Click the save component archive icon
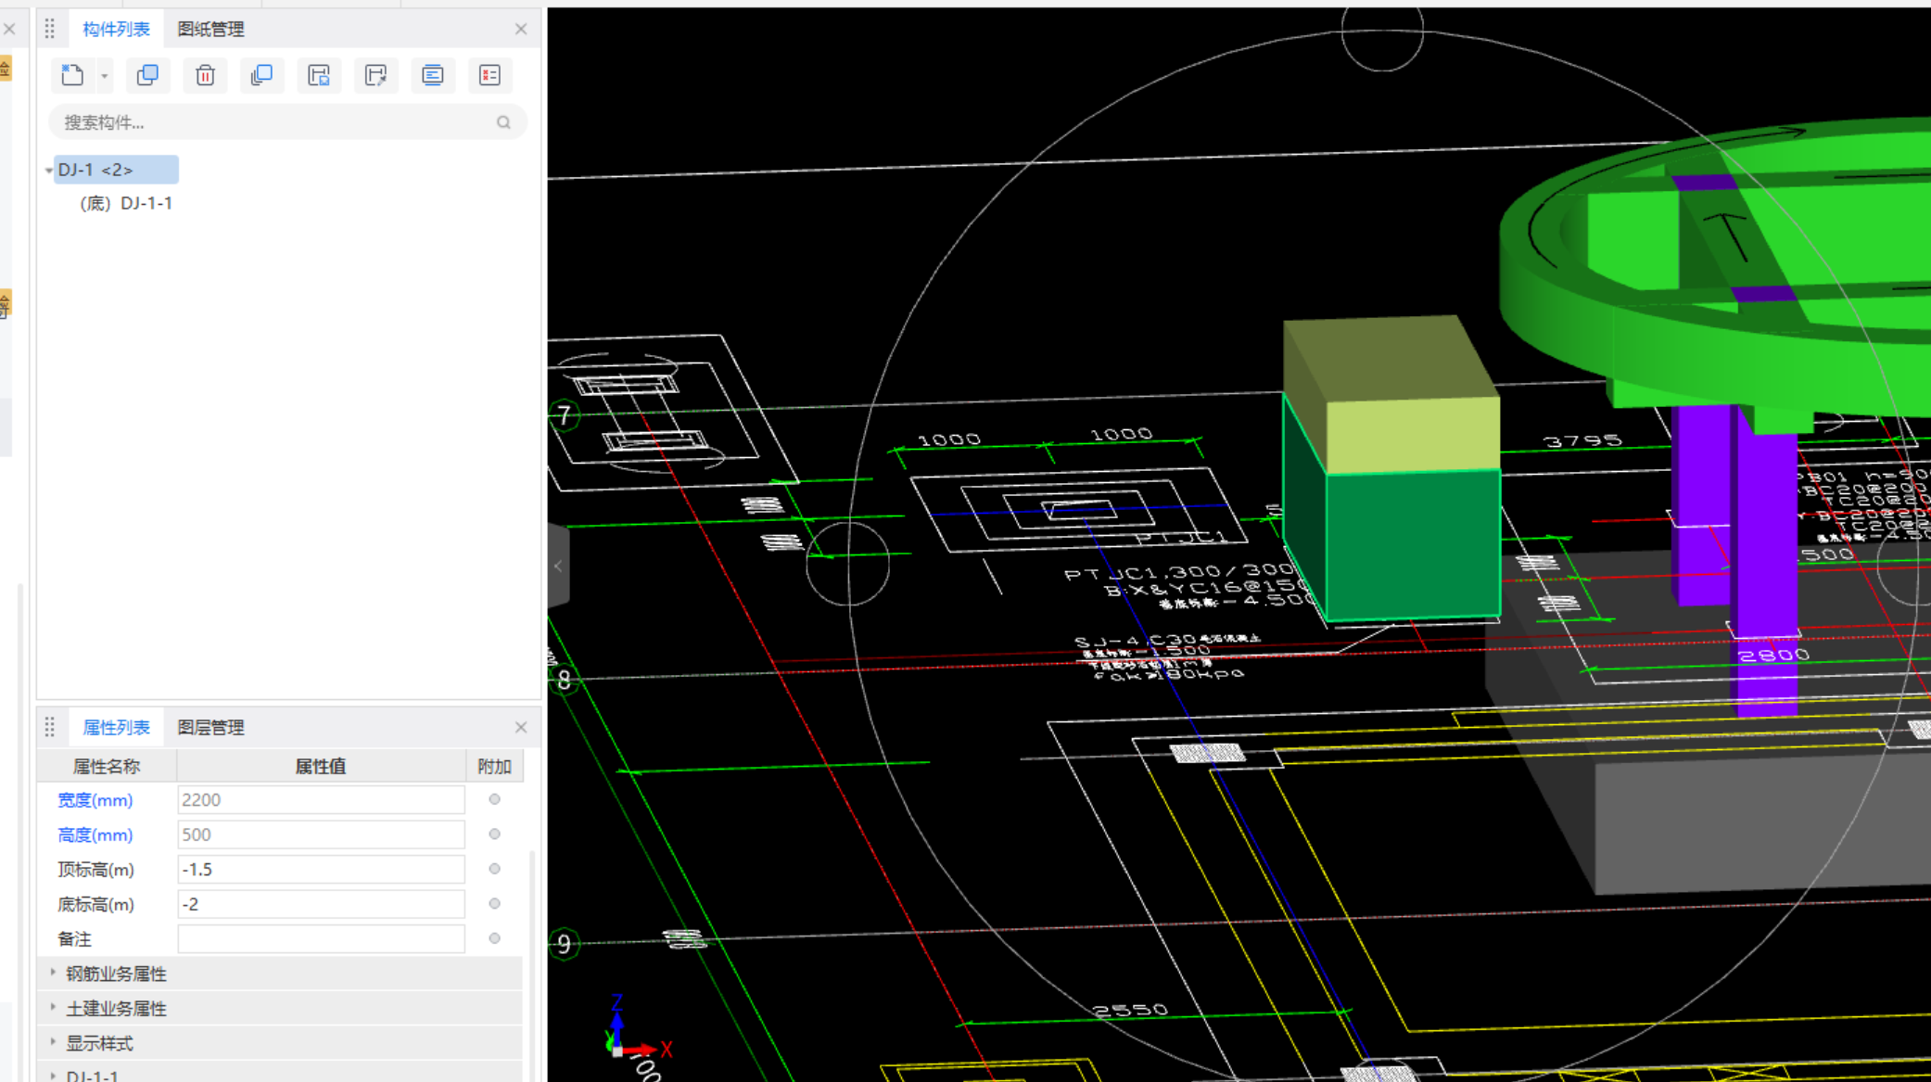 pos(319,75)
